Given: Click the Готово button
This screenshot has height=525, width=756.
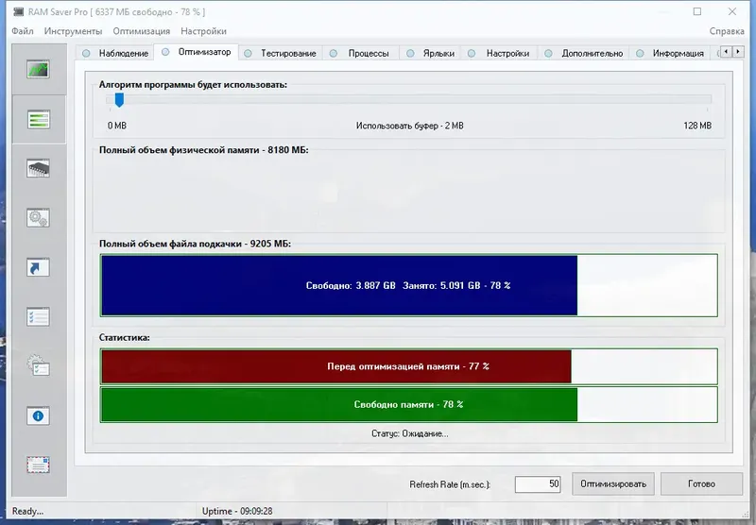Looking at the screenshot, I should (x=701, y=484).
